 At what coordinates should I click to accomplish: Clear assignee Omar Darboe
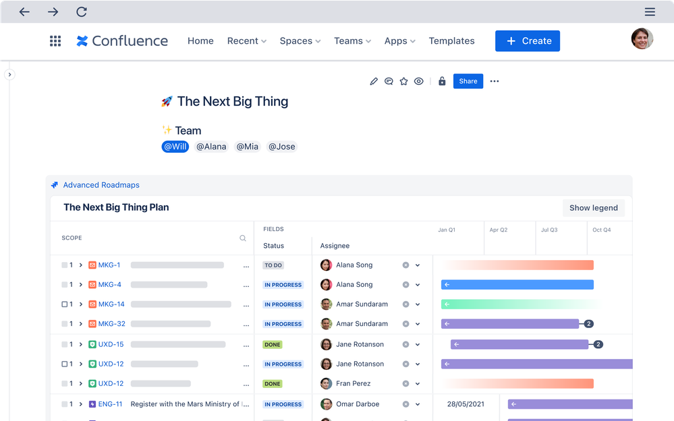click(x=405, y=404)
